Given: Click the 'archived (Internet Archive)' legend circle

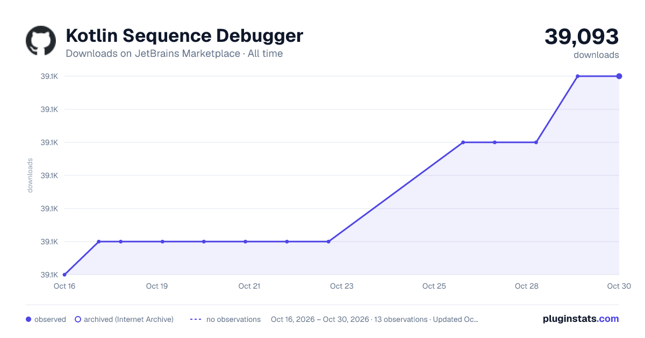Looking at the screenshot, I should [78, 319].
